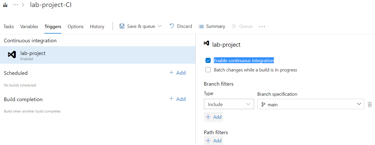This screenshot has width=375, height=145.
Task: Click the breadcrumb ellipsis near the pipeline name
Action: click(16, 5)
